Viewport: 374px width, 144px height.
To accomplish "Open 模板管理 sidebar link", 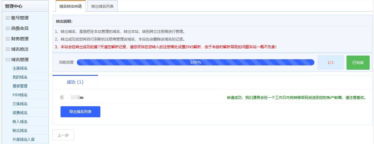I will point(20,86).
